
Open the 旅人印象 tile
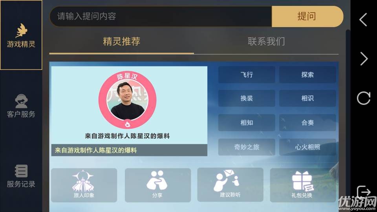(84, 185)
